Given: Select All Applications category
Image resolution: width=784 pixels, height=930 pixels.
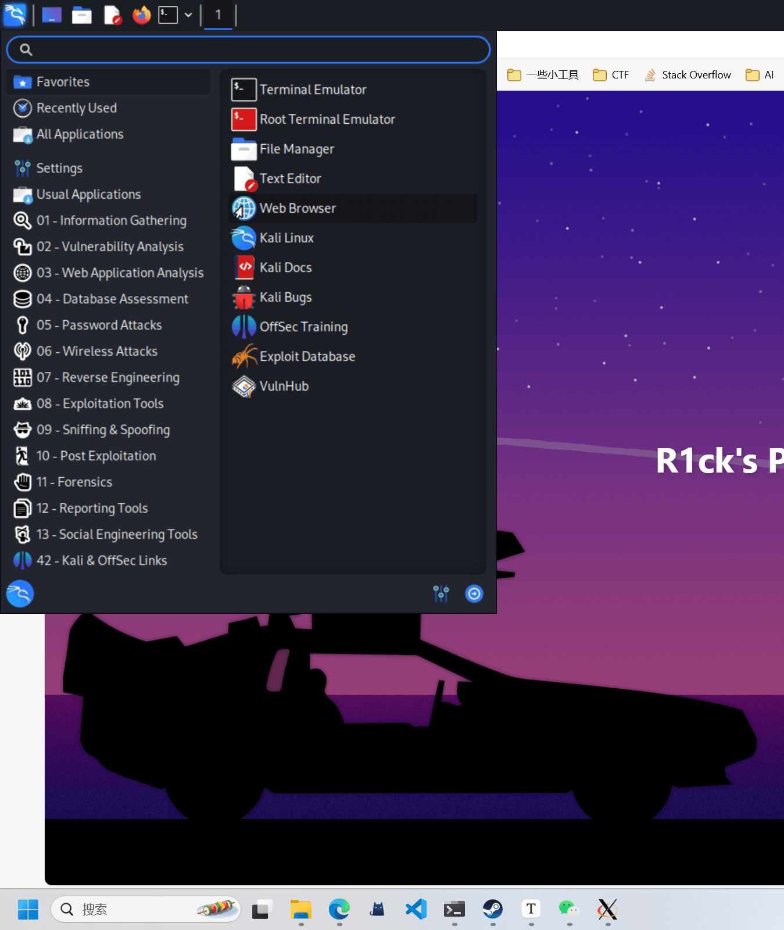Looking at the screenshot, I should (x=80, y=134).
